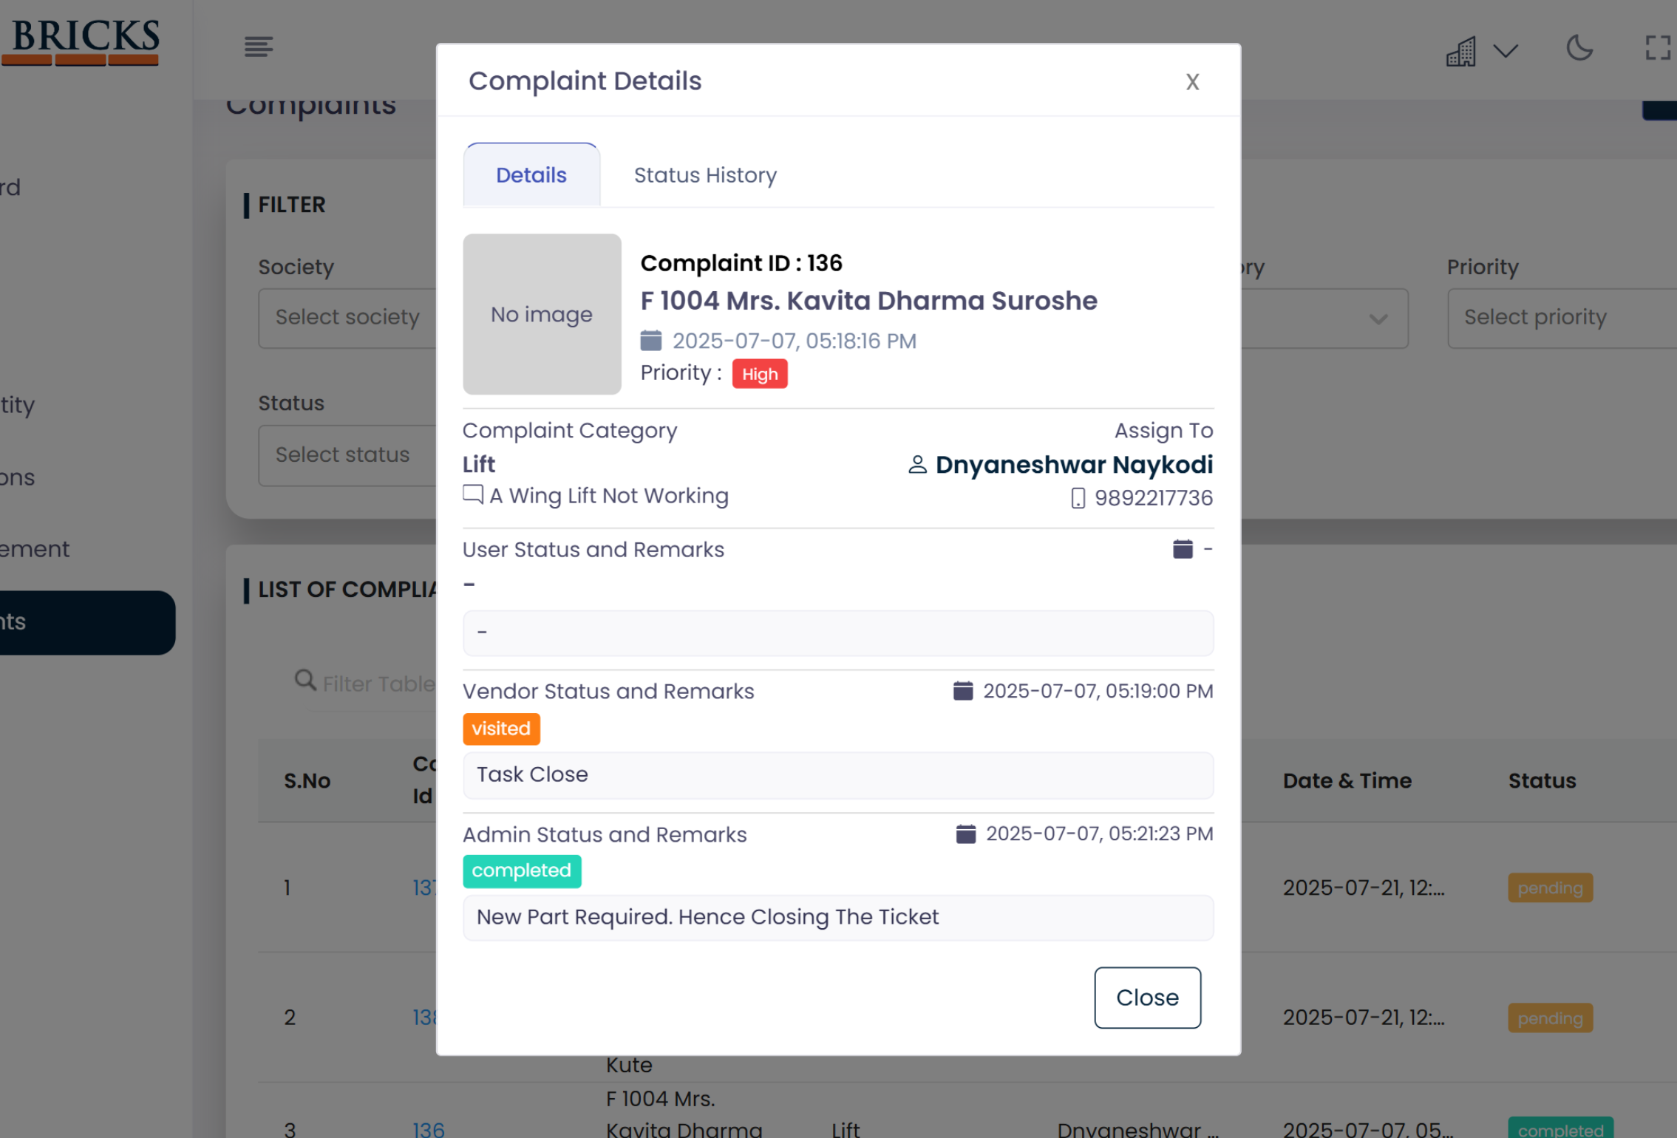Viewport: 1677px width, 1138px height.
Task: Open complaint 136 link in table
Action: [428, 1128]
